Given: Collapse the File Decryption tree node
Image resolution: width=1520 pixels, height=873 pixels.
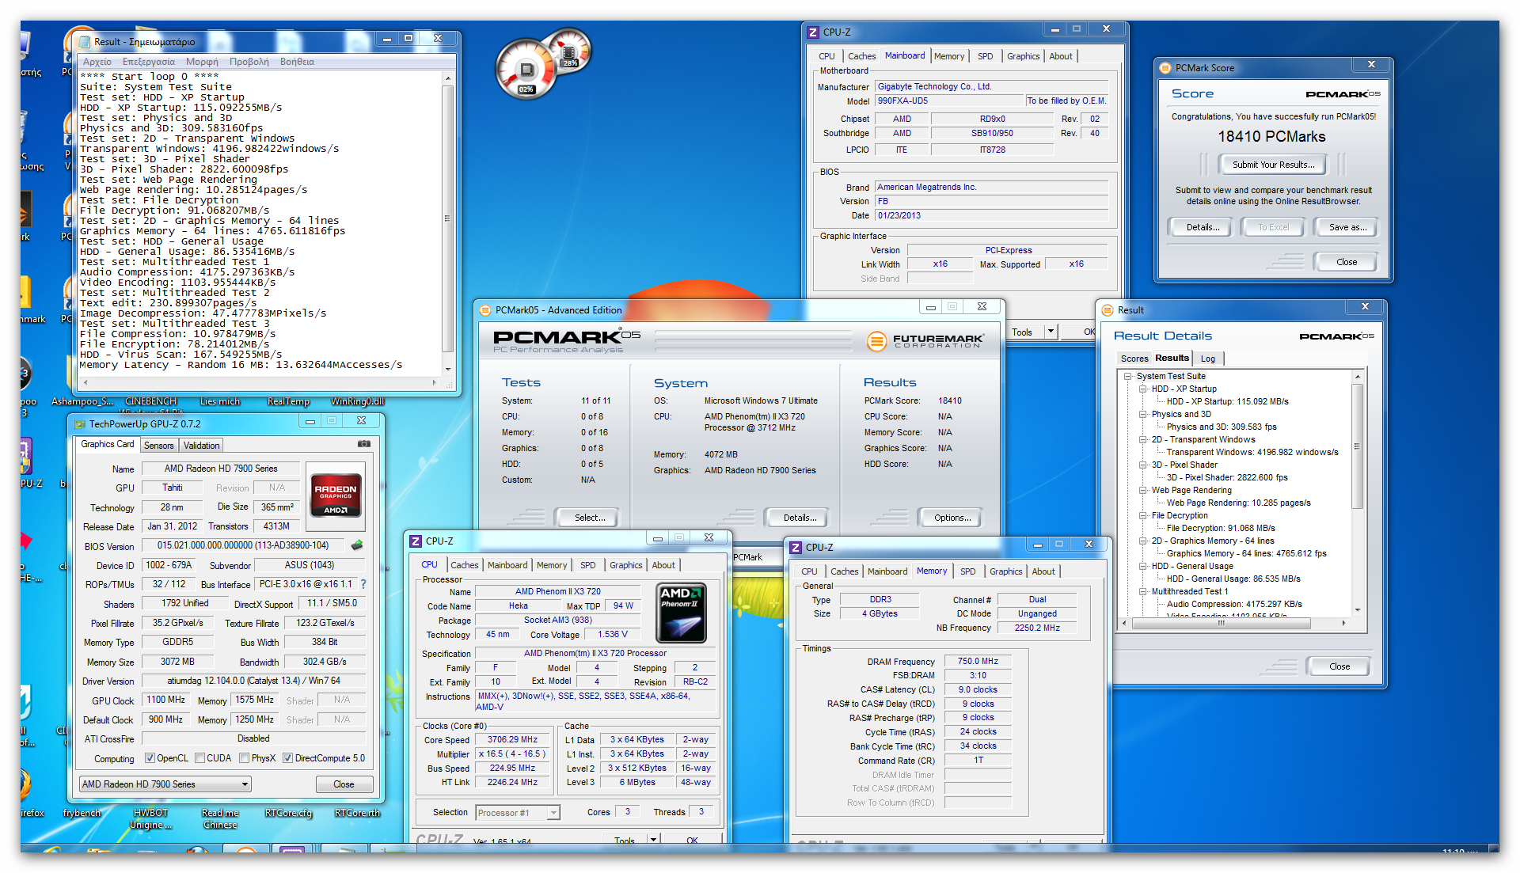Looking at the screenshot, I should (x=1142, y=516).
